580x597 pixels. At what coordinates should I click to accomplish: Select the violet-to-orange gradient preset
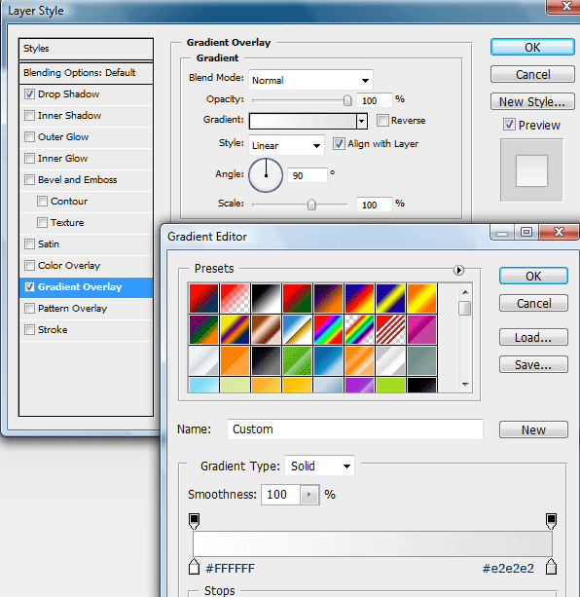click(329, 298)
